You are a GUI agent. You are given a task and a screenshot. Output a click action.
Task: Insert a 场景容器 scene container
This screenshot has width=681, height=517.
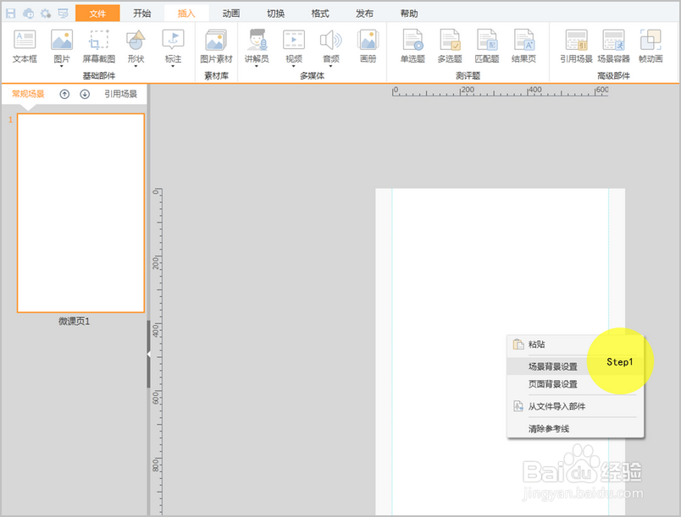click(613, 47)
